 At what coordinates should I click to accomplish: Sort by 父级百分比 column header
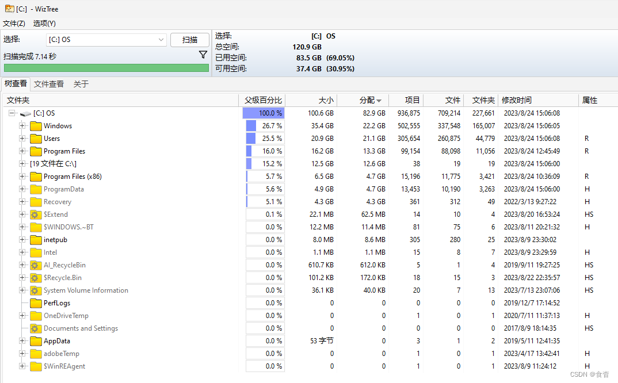pos(262,100)
